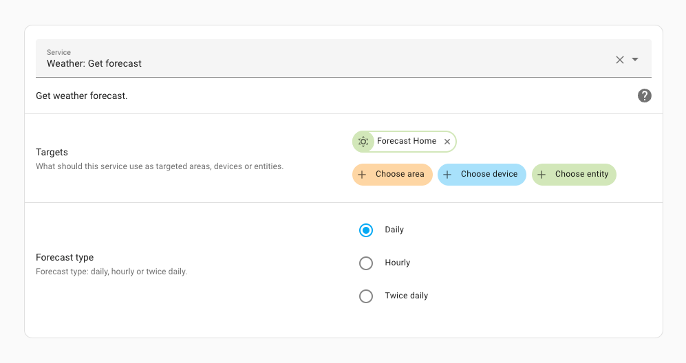
Task: Click the 'Twice daily' option label text
Action: (406, 296)
